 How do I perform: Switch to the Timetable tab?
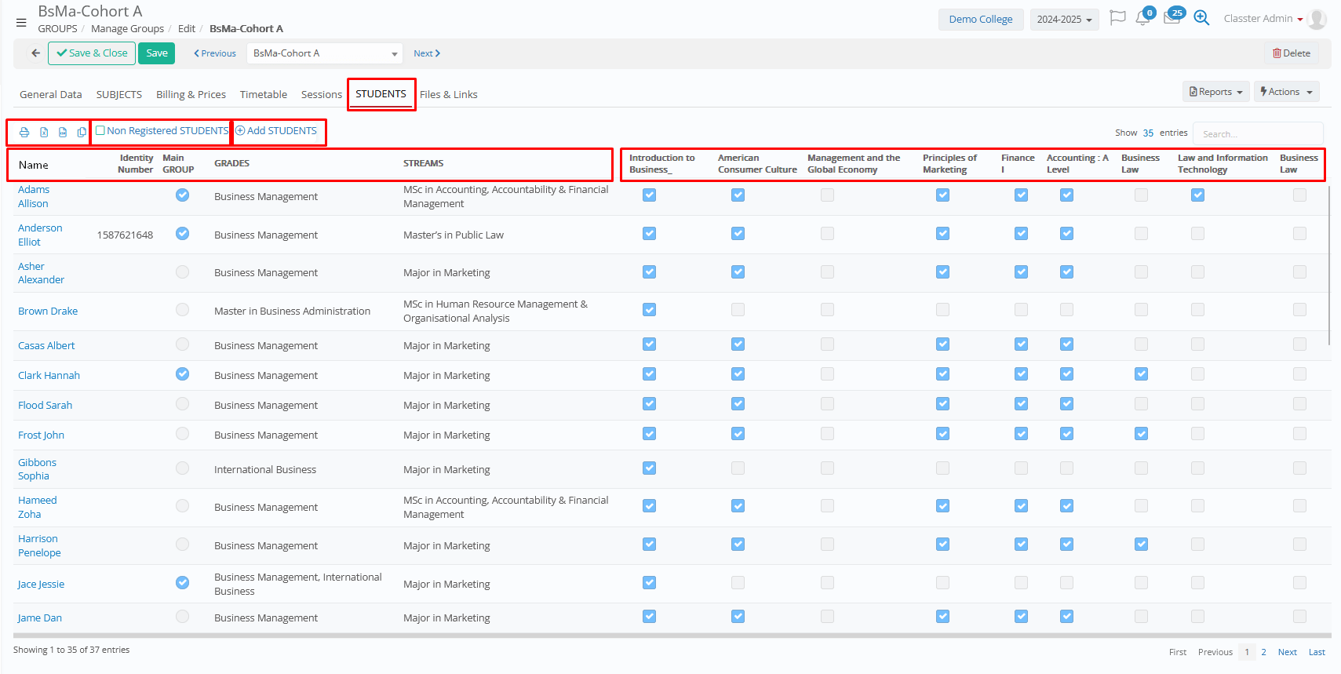point(263,94)
